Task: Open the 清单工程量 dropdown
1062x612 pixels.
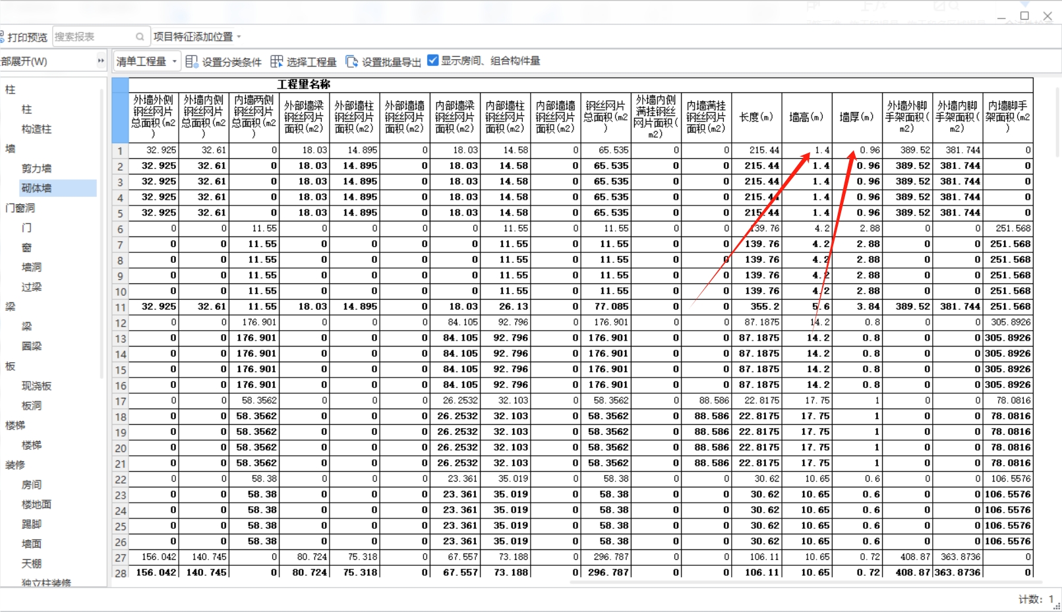Action: click(x=147, y=61)
